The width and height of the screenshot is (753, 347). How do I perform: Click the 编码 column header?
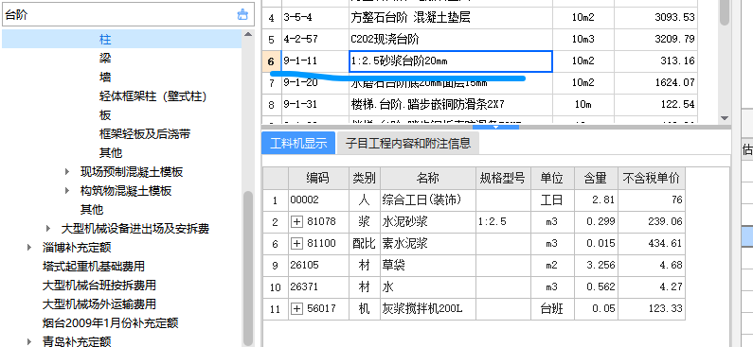pos(318,179)
